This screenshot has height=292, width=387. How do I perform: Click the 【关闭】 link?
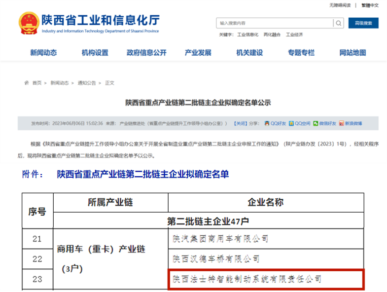coord(241,123)
